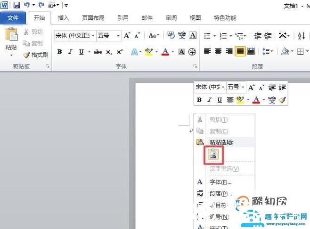
Task: Click the multilevel list icon in ribbon
Action: tap(239, 36)
